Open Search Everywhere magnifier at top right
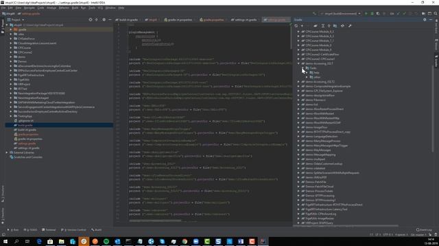 (x=436, y=14)
